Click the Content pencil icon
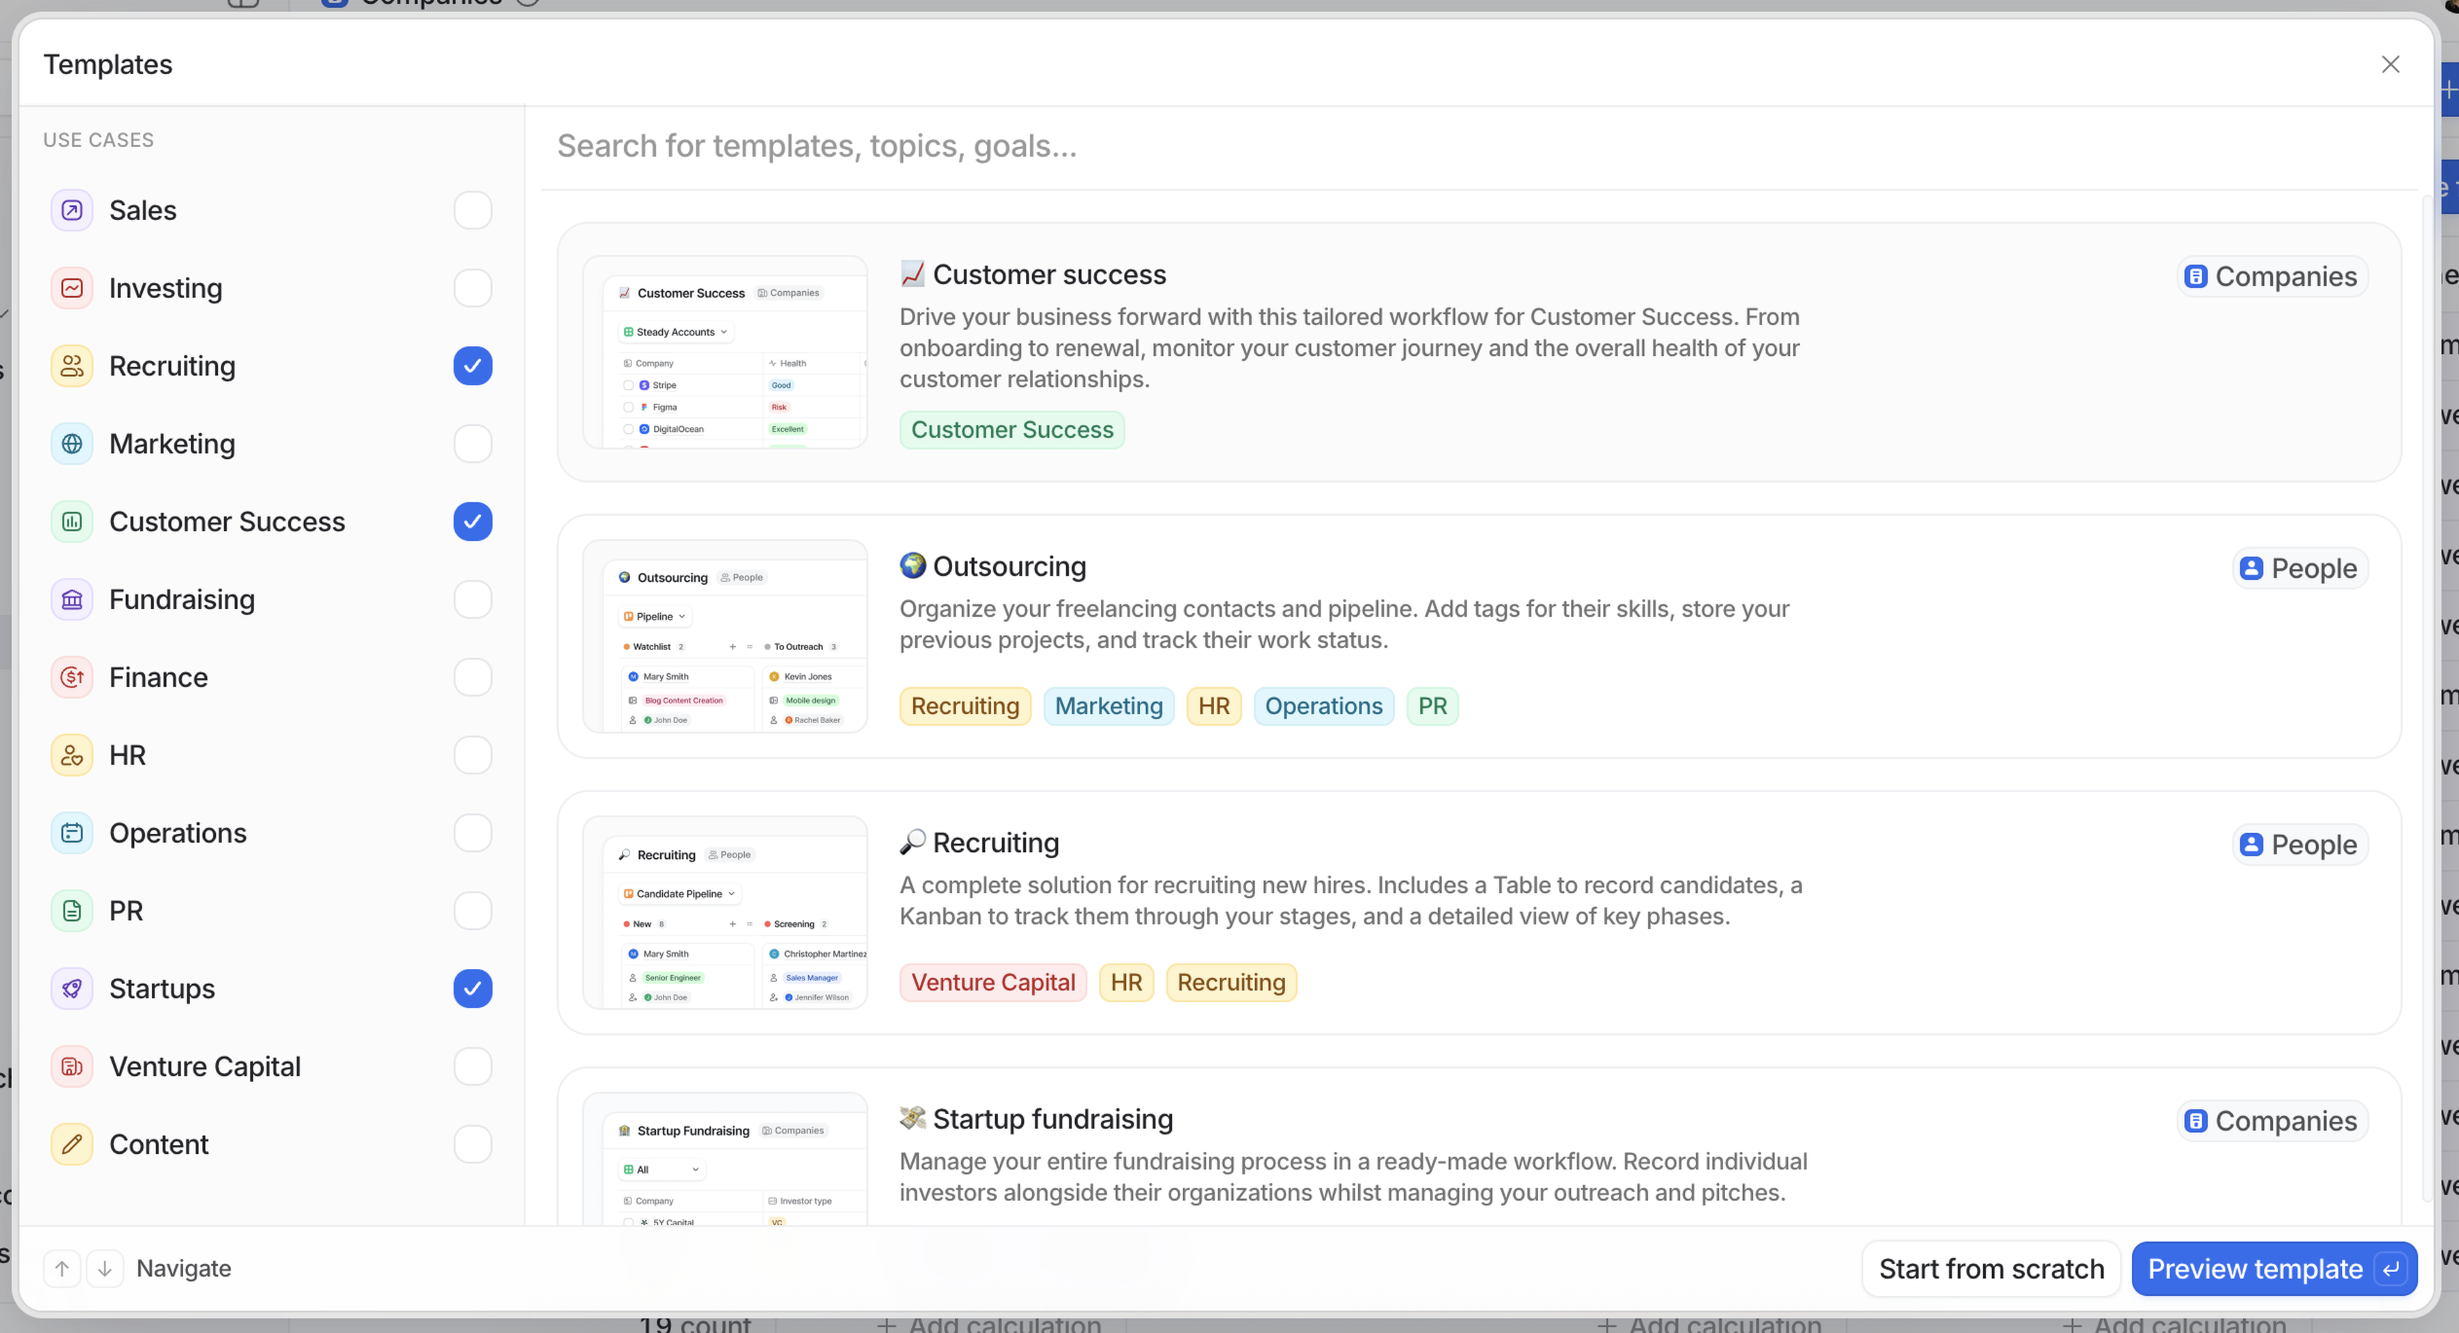 tap(72, 1144)
